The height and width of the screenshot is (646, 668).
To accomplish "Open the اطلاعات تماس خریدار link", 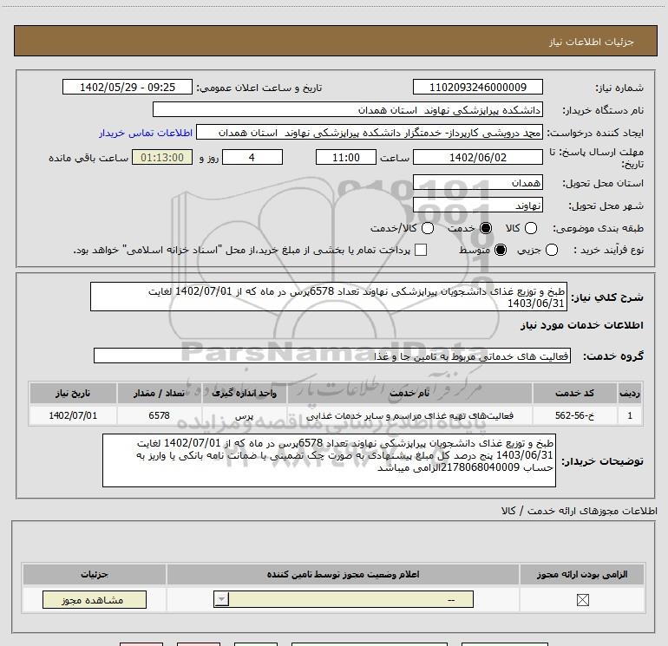I will click(146, 133).
